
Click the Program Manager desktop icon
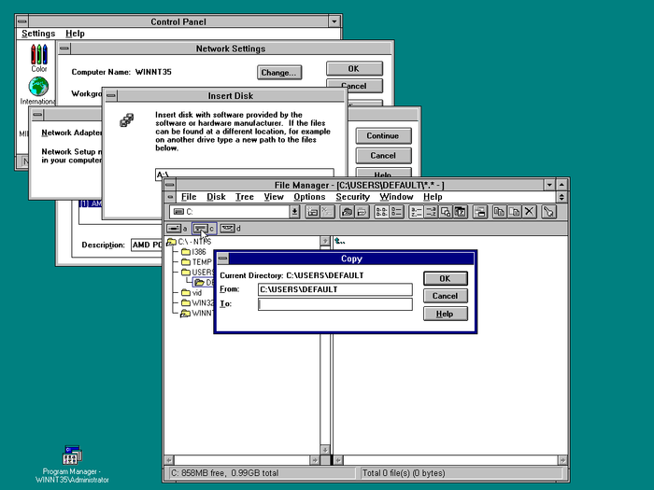[72, 456]
